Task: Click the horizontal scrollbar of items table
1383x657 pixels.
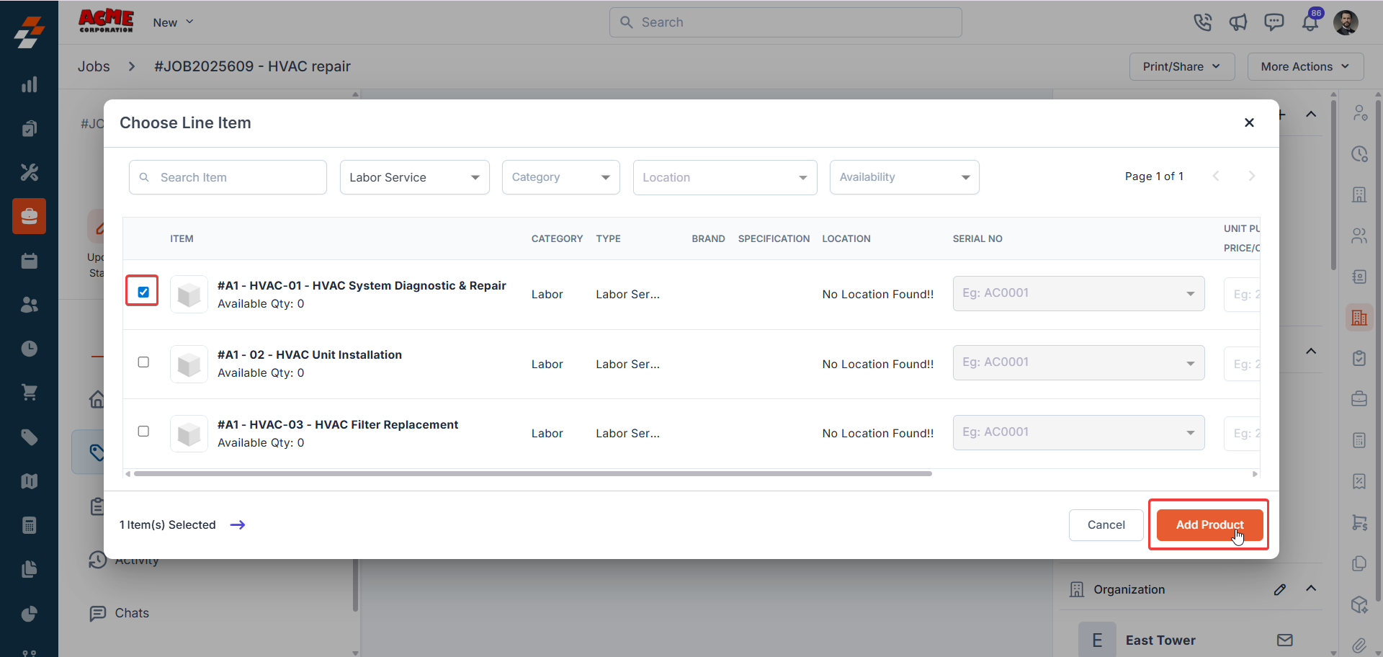Action: [x=532, y=474]
